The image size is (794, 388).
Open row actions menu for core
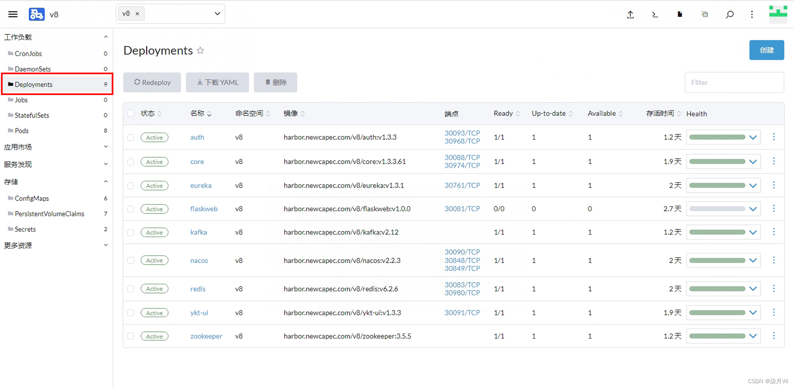774,161
